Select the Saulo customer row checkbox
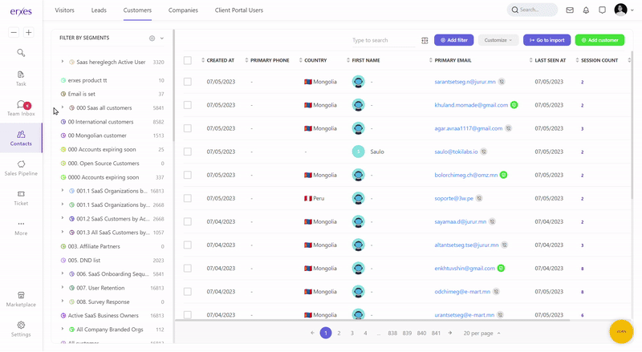 point(188,152)
